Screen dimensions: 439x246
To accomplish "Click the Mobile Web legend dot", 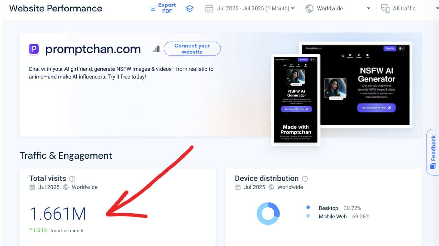I will (x=308, y=216).
